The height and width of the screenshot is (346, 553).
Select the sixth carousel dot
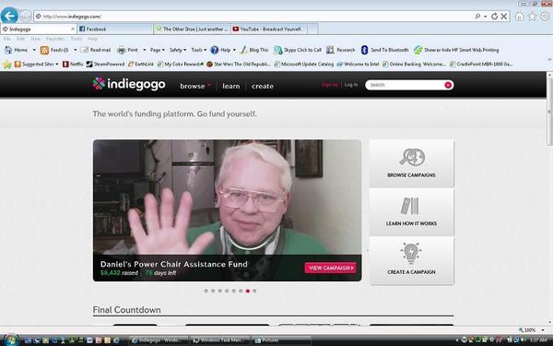pyautogui.click(x=241, y=291)
